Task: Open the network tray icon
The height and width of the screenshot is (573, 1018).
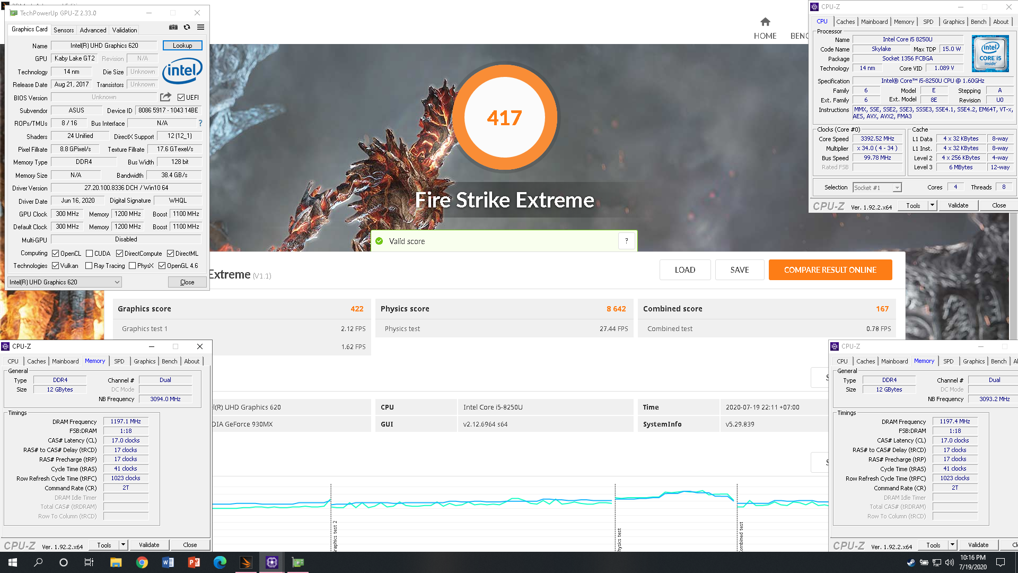Action: pos(936,562)
